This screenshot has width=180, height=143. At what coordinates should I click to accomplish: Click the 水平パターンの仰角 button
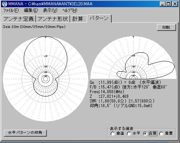(25, 133)
